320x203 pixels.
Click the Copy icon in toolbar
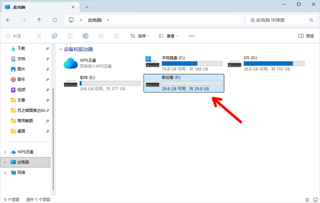click(x=54, y=36)
